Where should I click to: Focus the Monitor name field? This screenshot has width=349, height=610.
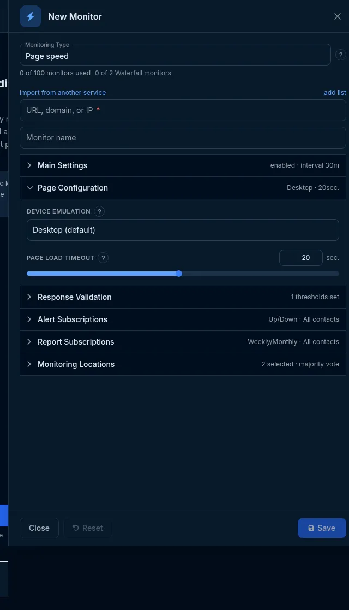183,138
